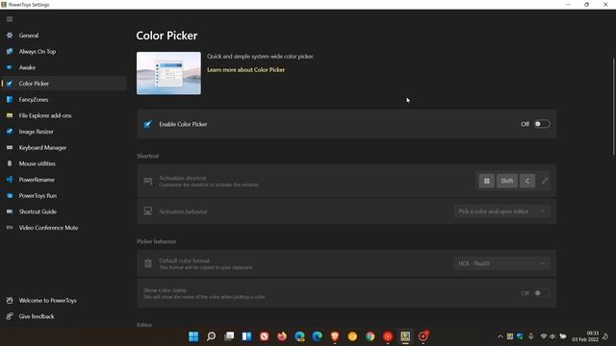
Task: Show hidden system tray icons
Action: [500, 336]
